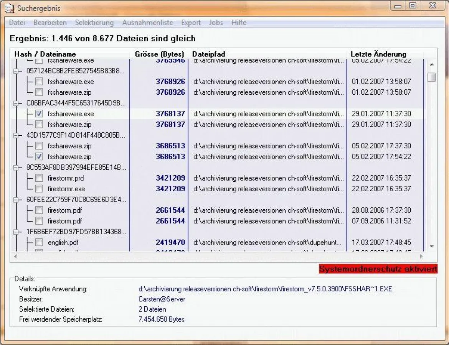Open the Selektierung menu

[x=94, y=23]
